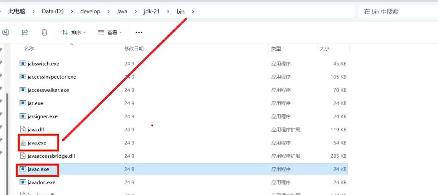
Task: Click jarsigner.exe file name
Action: click(x=43, y=116)
